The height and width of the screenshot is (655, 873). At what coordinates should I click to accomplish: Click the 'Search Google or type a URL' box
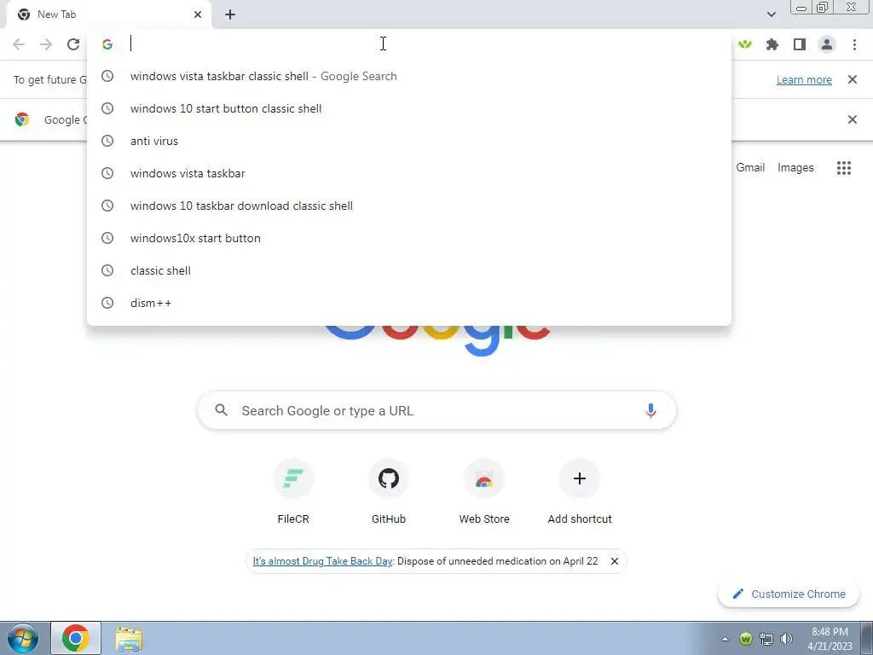tap(436, 410)
